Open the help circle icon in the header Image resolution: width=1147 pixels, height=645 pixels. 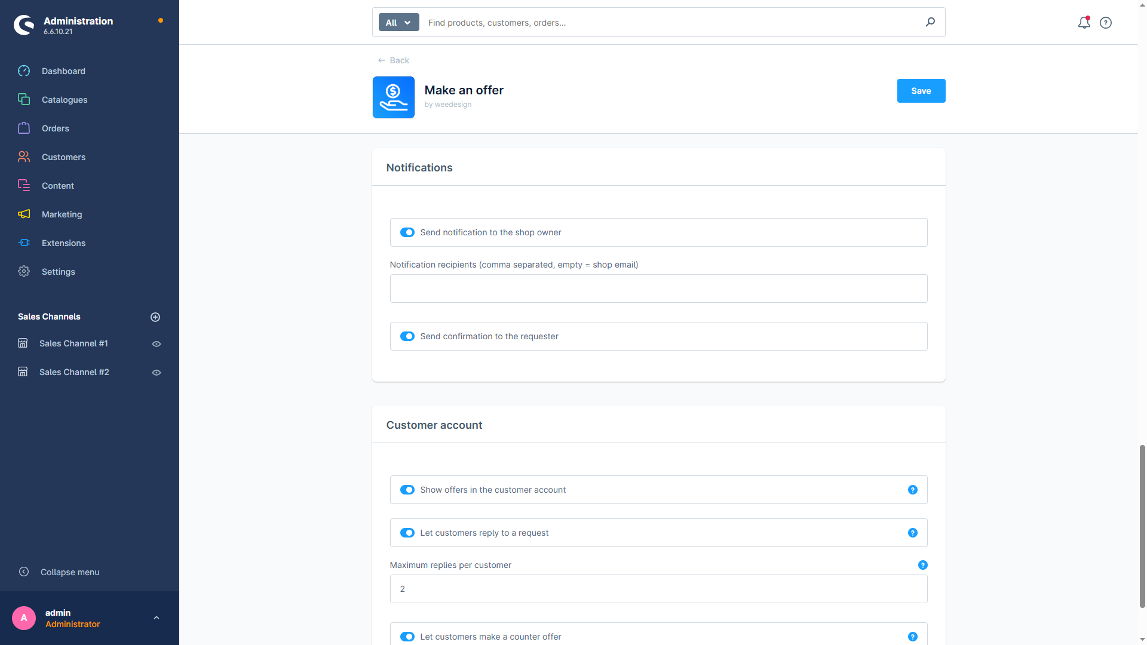1106,23
